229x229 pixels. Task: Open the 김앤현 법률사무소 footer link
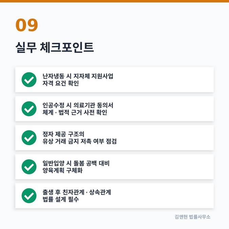[192, 217]
